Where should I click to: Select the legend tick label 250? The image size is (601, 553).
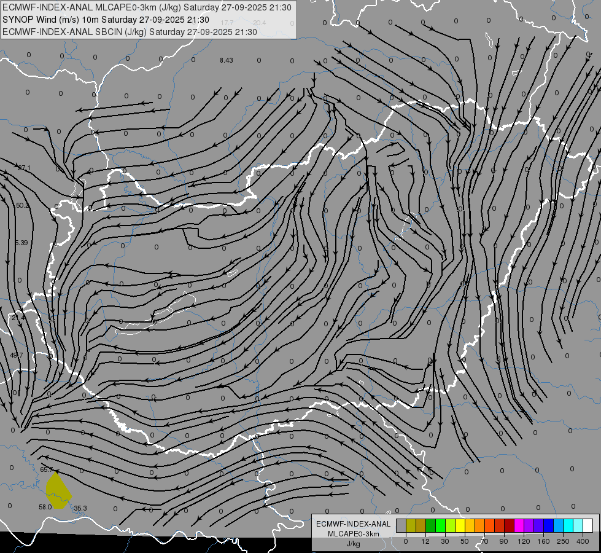click(563, 542)
